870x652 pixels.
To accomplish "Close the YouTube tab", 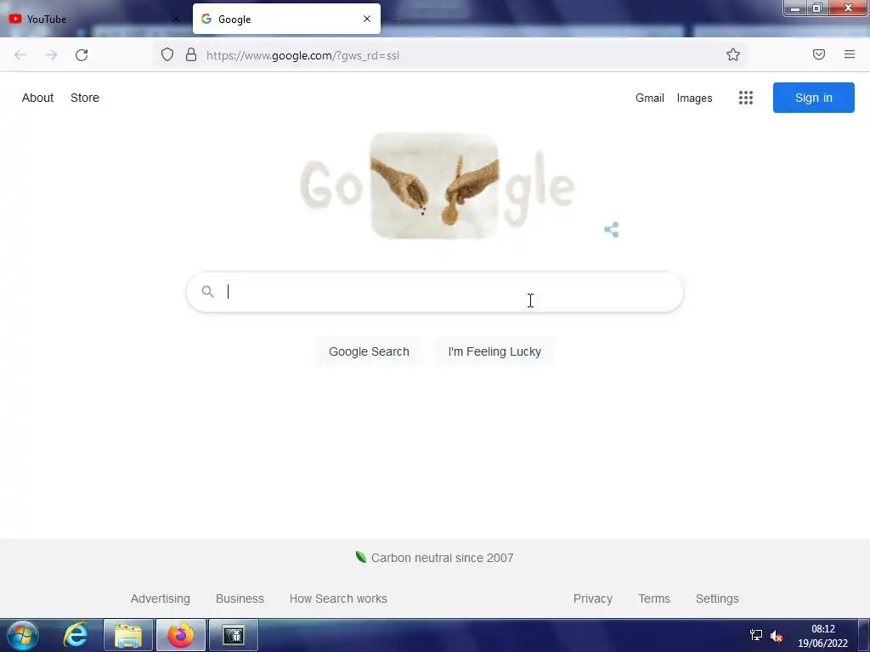I will coord(175,19).
